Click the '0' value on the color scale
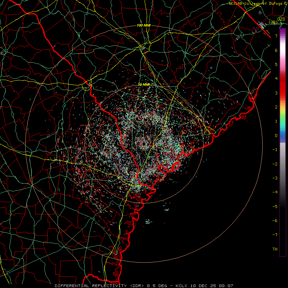This screenshot has height=288, width=288. pos(276,136)
